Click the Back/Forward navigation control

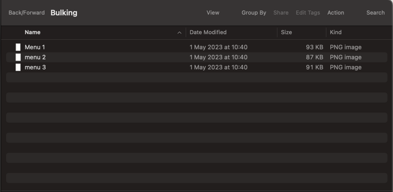pos(27,13)
